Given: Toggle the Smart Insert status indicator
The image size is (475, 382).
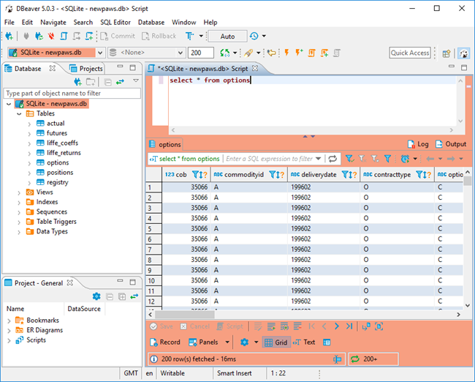Looking at the screenshot, I should (234, 373).
